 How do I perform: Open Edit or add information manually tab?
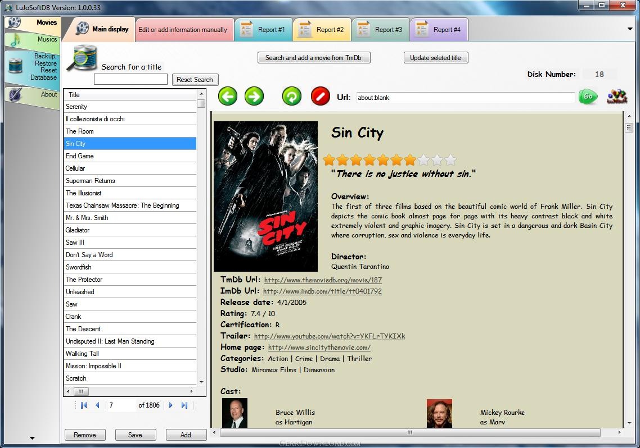click(184, 29)
